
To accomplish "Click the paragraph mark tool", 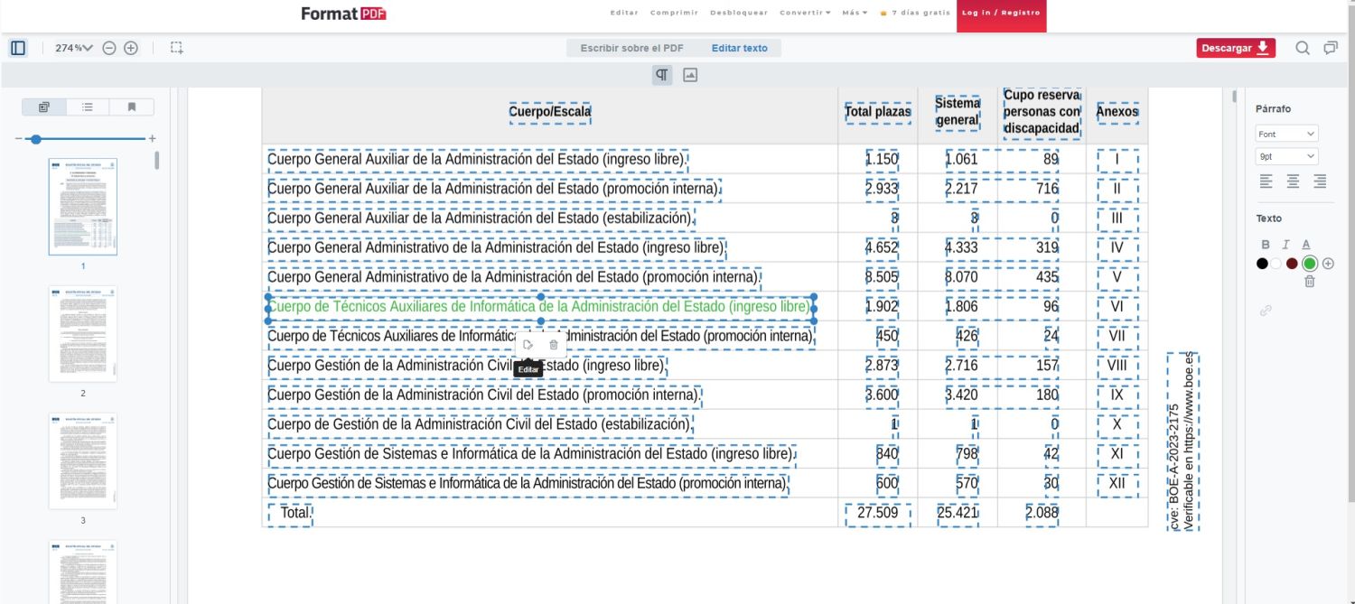I will pyautogui.click(x=661, y=74).
